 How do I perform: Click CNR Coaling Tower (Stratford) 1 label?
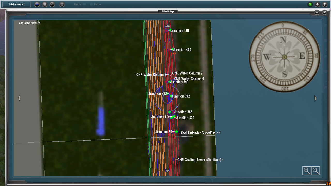click(201, 160)
